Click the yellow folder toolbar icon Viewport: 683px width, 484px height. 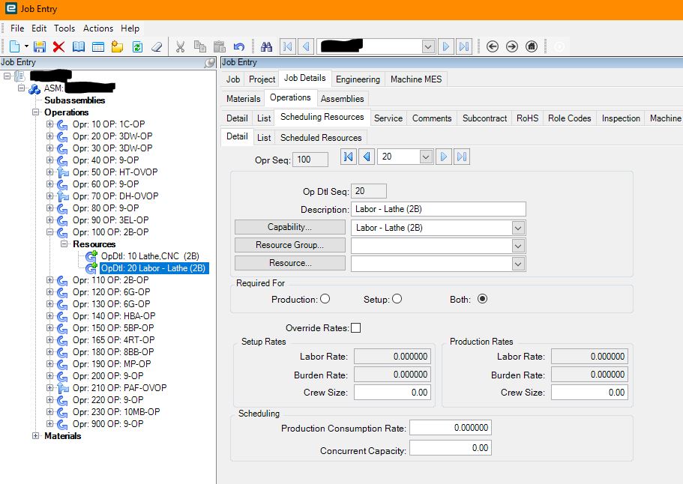click(117, 46)
